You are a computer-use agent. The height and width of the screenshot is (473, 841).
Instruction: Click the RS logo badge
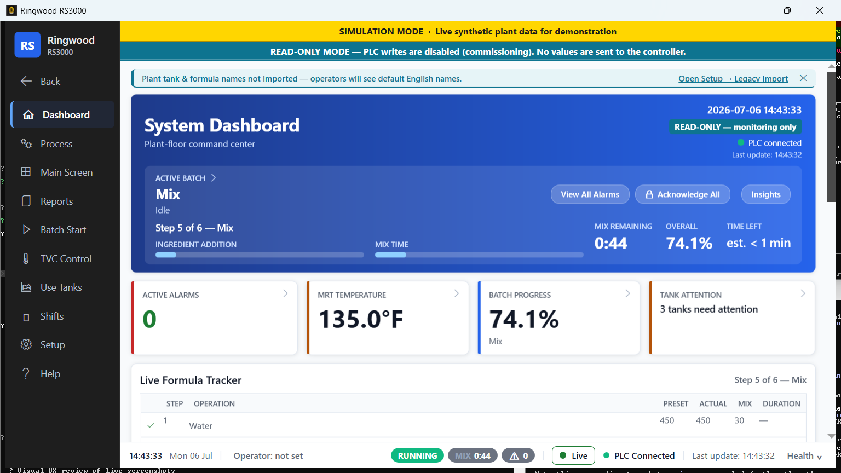(27, 45)
